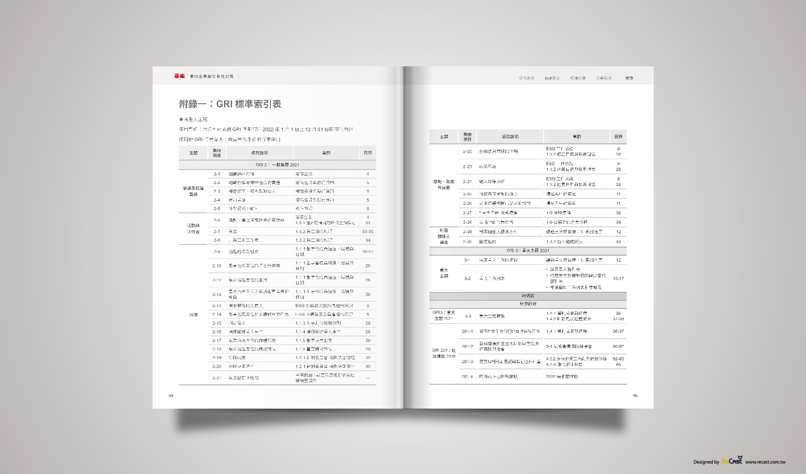Image resolution: width=806 pixels, height=474 pixels.
Task: Select the '2-7' row code
Action: [x=217, y=232]
